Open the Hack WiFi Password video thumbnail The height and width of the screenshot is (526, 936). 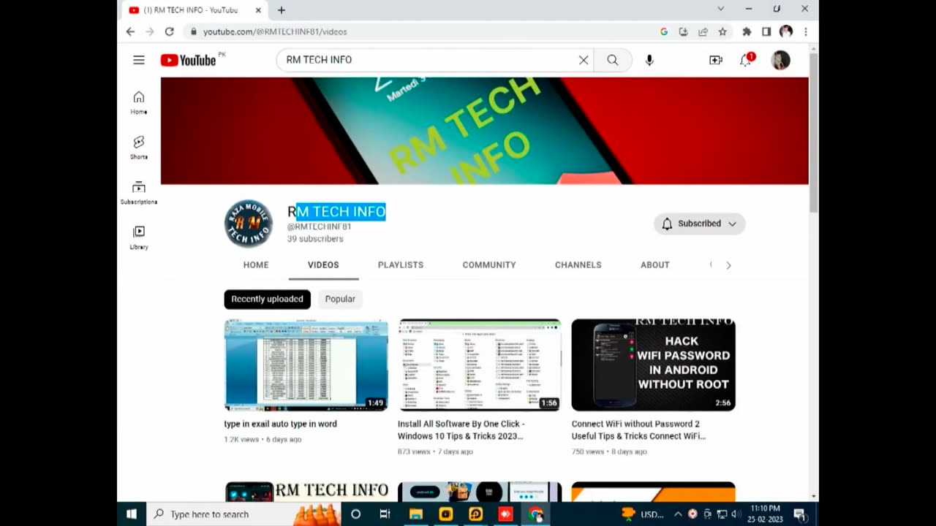[653, 365]
